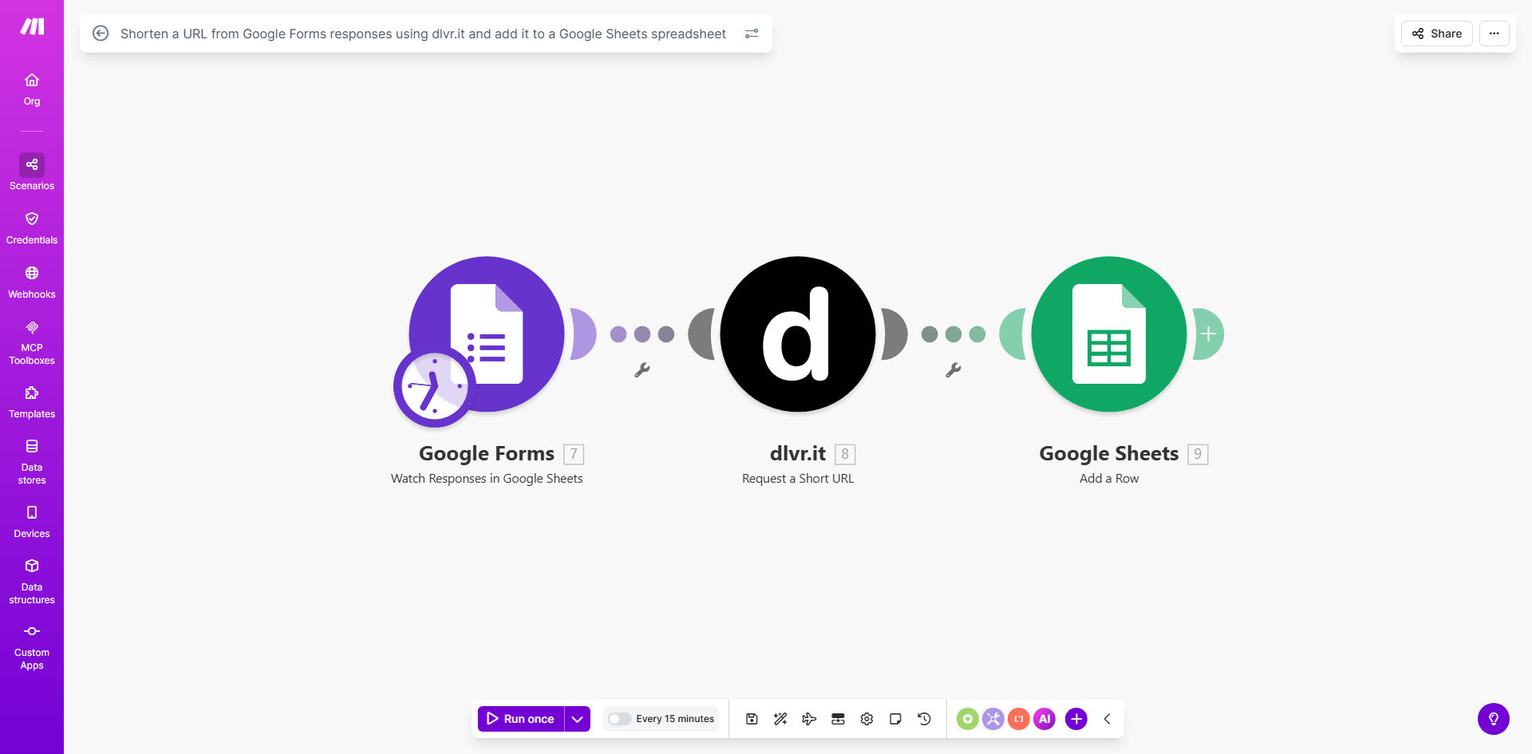Open scenario inputs icon
This screenshot has height=754, width=1532.
coord(838,719)
